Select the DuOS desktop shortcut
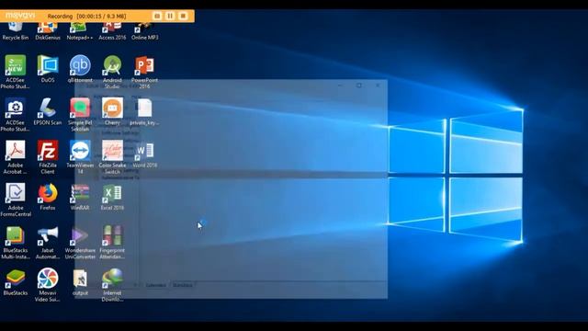 pos(48,69)
